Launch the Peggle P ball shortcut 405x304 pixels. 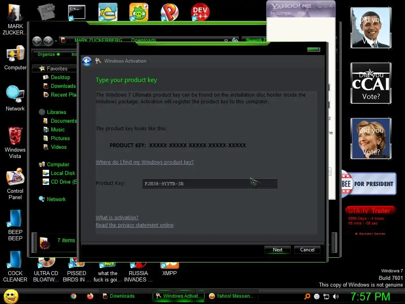(x=169, y=12)
